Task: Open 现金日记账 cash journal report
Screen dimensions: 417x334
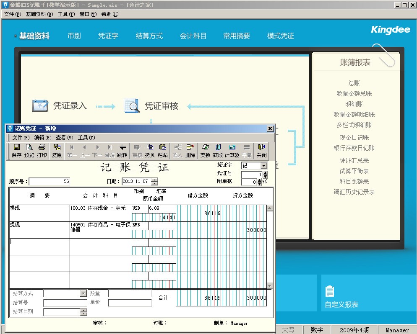Action: tap(354, 137)
